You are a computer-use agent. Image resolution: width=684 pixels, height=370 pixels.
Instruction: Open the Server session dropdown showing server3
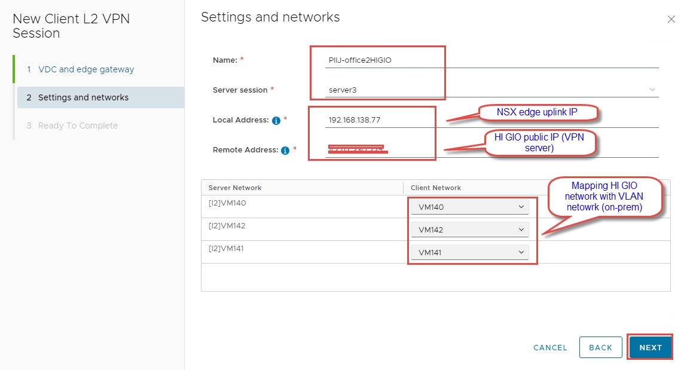[x=491, y=90]
